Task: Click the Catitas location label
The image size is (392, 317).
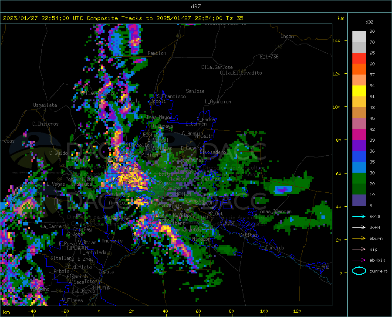Action: point(248,235)
